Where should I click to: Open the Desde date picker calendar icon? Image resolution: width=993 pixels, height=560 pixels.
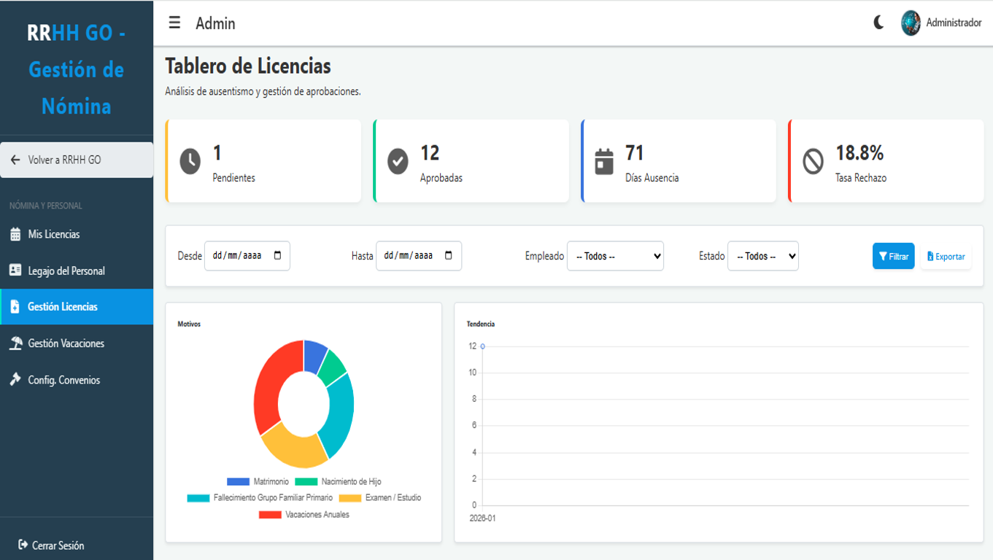coord(278,256)
